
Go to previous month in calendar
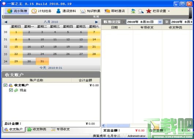click(6, 22)
